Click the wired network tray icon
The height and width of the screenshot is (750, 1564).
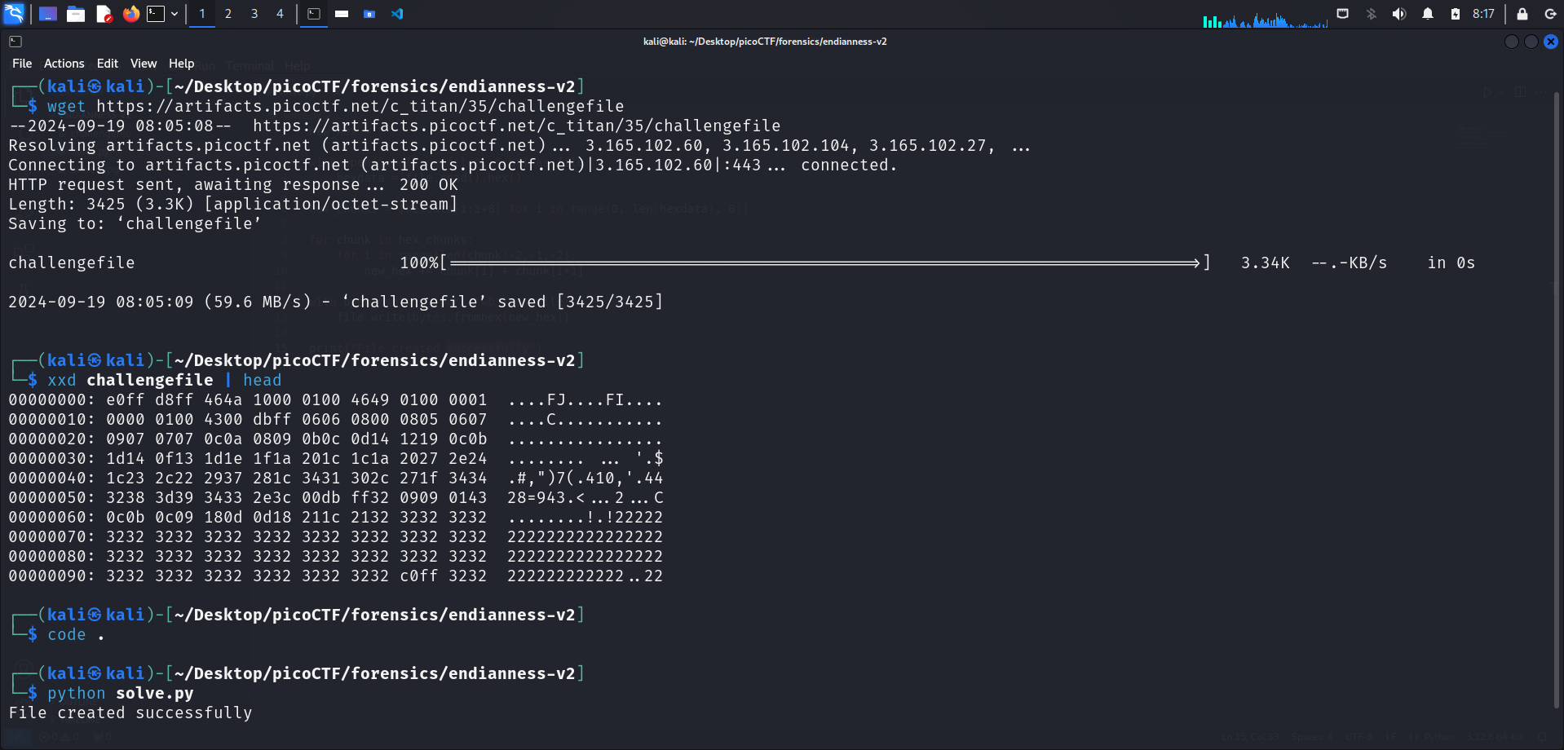[1342, 14]
